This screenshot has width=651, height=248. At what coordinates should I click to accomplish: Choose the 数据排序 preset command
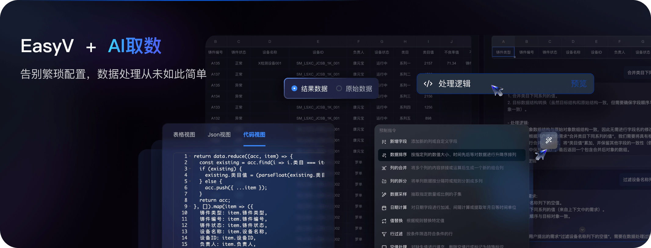pyautogui.click(x=451, y=155)
